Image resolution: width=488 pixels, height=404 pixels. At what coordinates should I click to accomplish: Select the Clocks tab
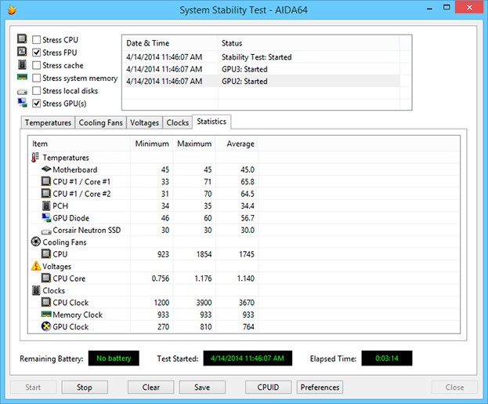[177, 123]
